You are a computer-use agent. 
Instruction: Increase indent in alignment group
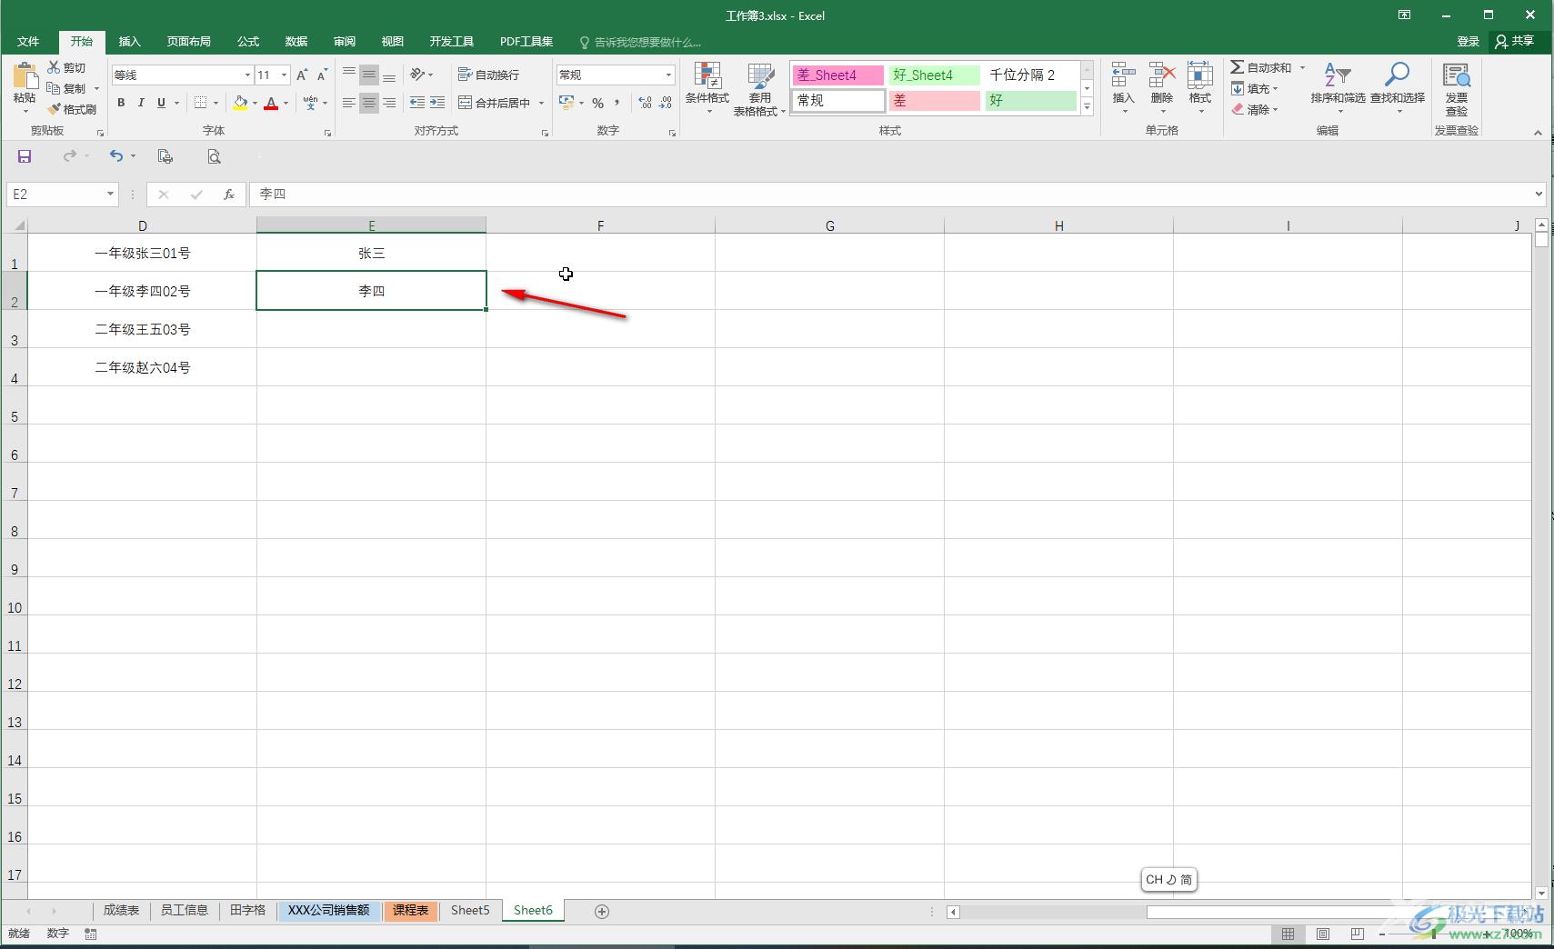[437, 103]
